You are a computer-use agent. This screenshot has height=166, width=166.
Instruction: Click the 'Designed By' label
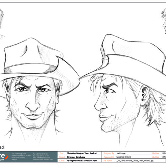[109, 153]
